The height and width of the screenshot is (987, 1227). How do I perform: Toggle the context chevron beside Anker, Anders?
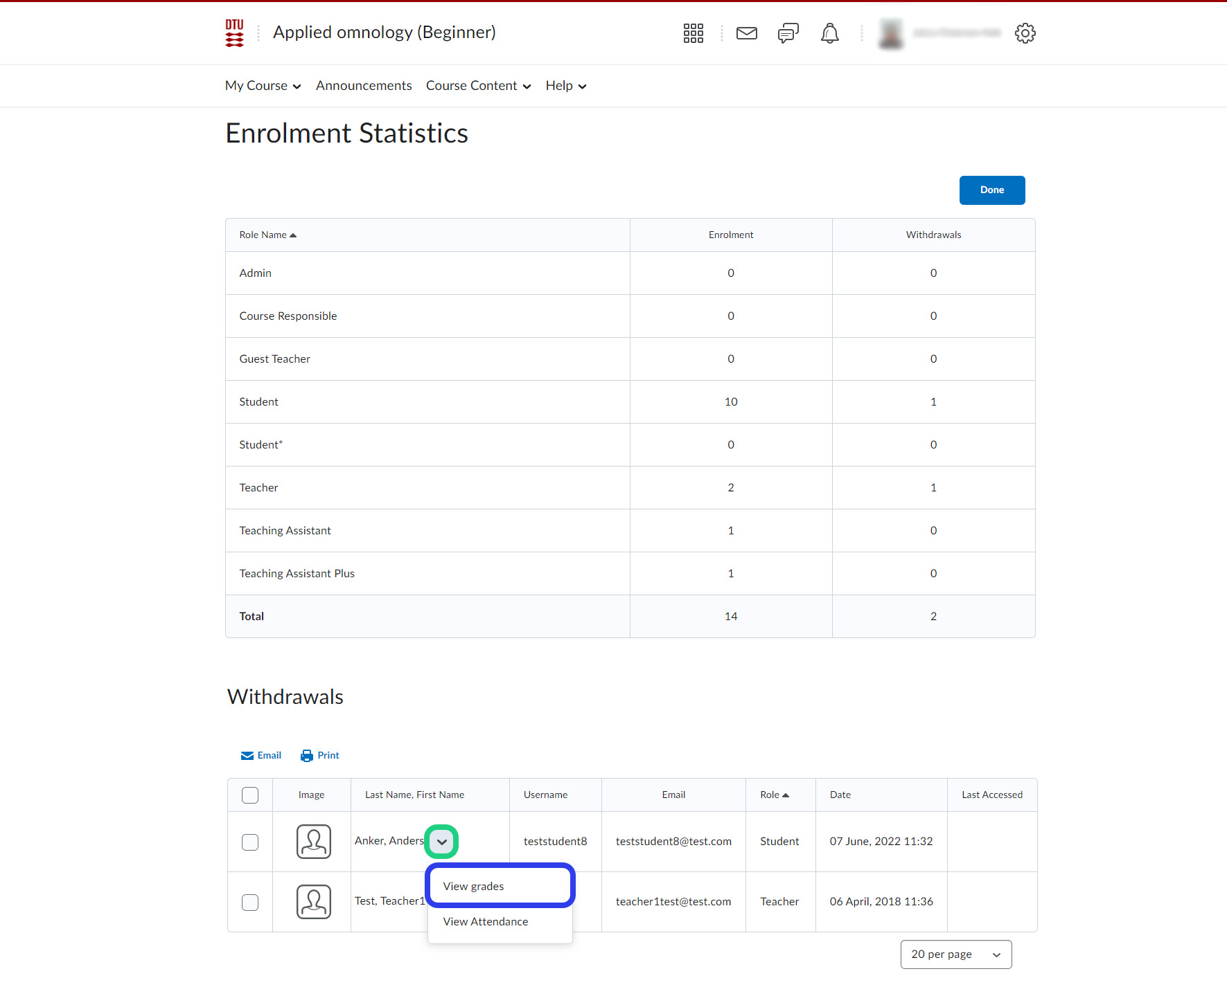[x=441, y=842]
